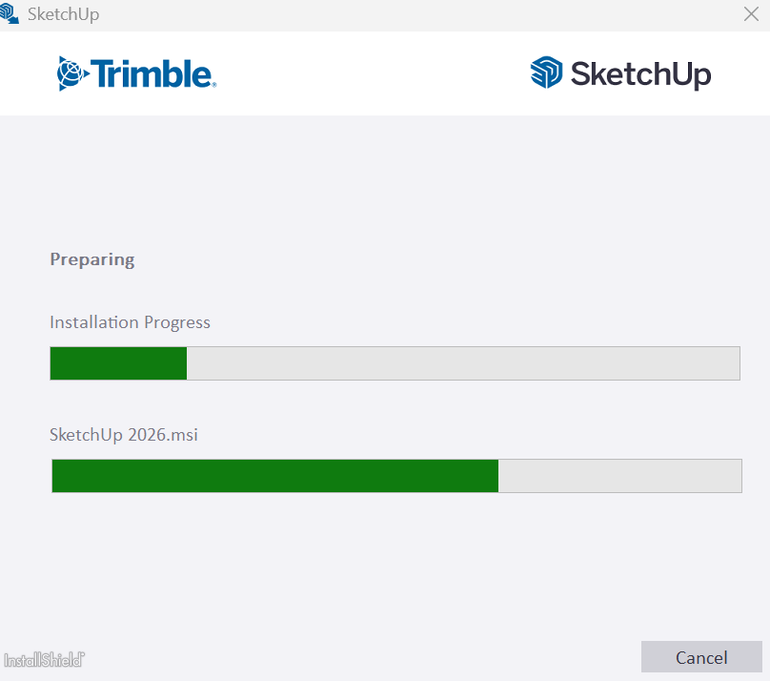Click the SketchUp wordmark in the header
The width and height of the screenshot is (770, 681).
tap(640, 74)
